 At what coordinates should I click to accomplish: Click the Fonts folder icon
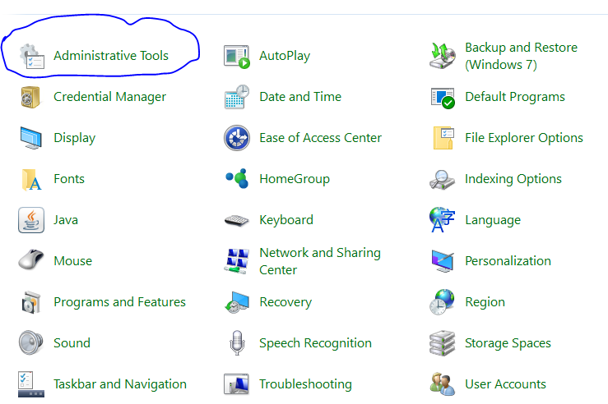(31, 180)
